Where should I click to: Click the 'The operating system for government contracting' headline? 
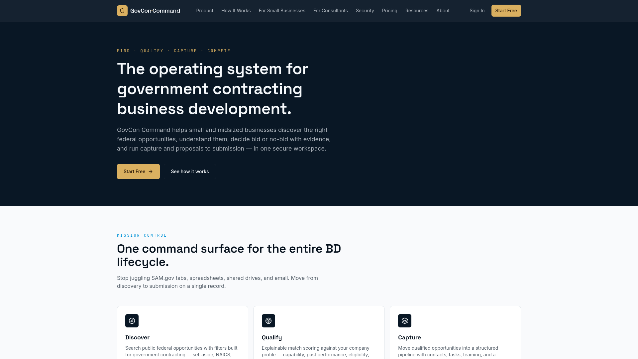tap(213, 89)
